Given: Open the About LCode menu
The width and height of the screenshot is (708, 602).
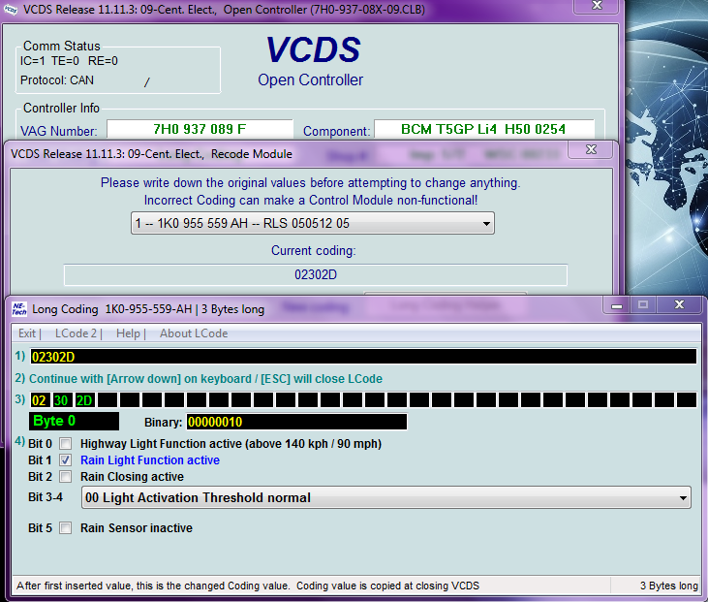Looking at the screenshot, I should pyautogui.click(x=194, y=333).
